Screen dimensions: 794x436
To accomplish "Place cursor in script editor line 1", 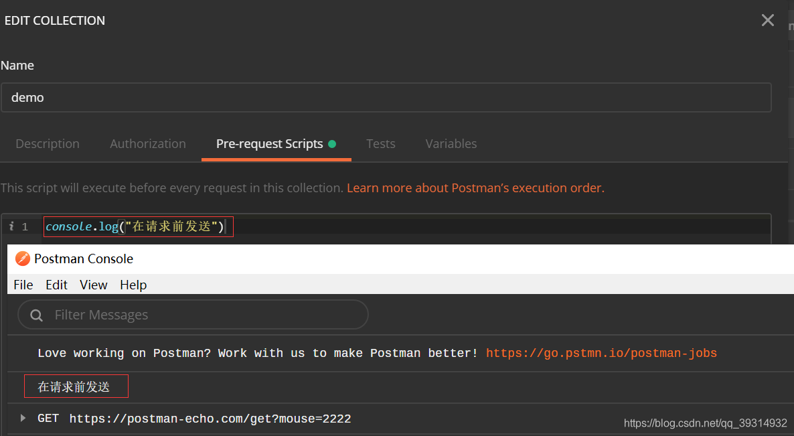I will tap(406, 226).
